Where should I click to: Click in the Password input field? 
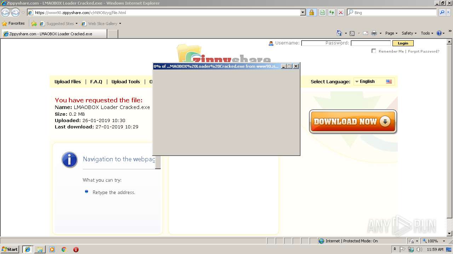pyautogui.click(x=371, y=43)
